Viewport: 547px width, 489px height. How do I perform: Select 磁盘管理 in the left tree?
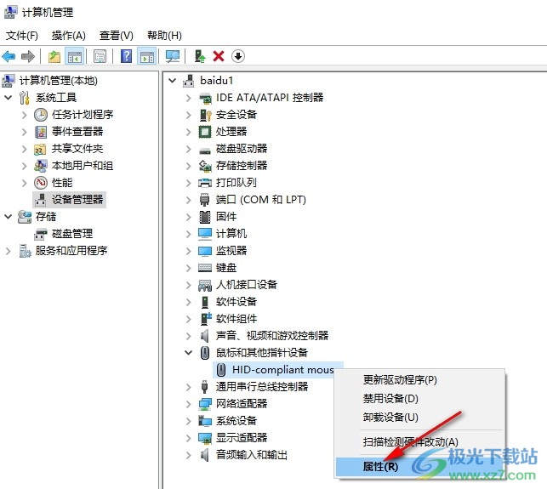[x=72, y=234]
